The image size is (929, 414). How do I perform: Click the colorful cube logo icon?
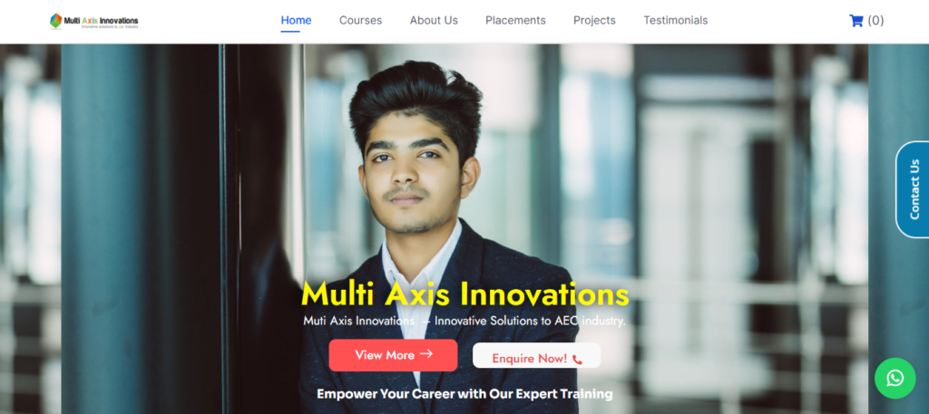(55, 21)
